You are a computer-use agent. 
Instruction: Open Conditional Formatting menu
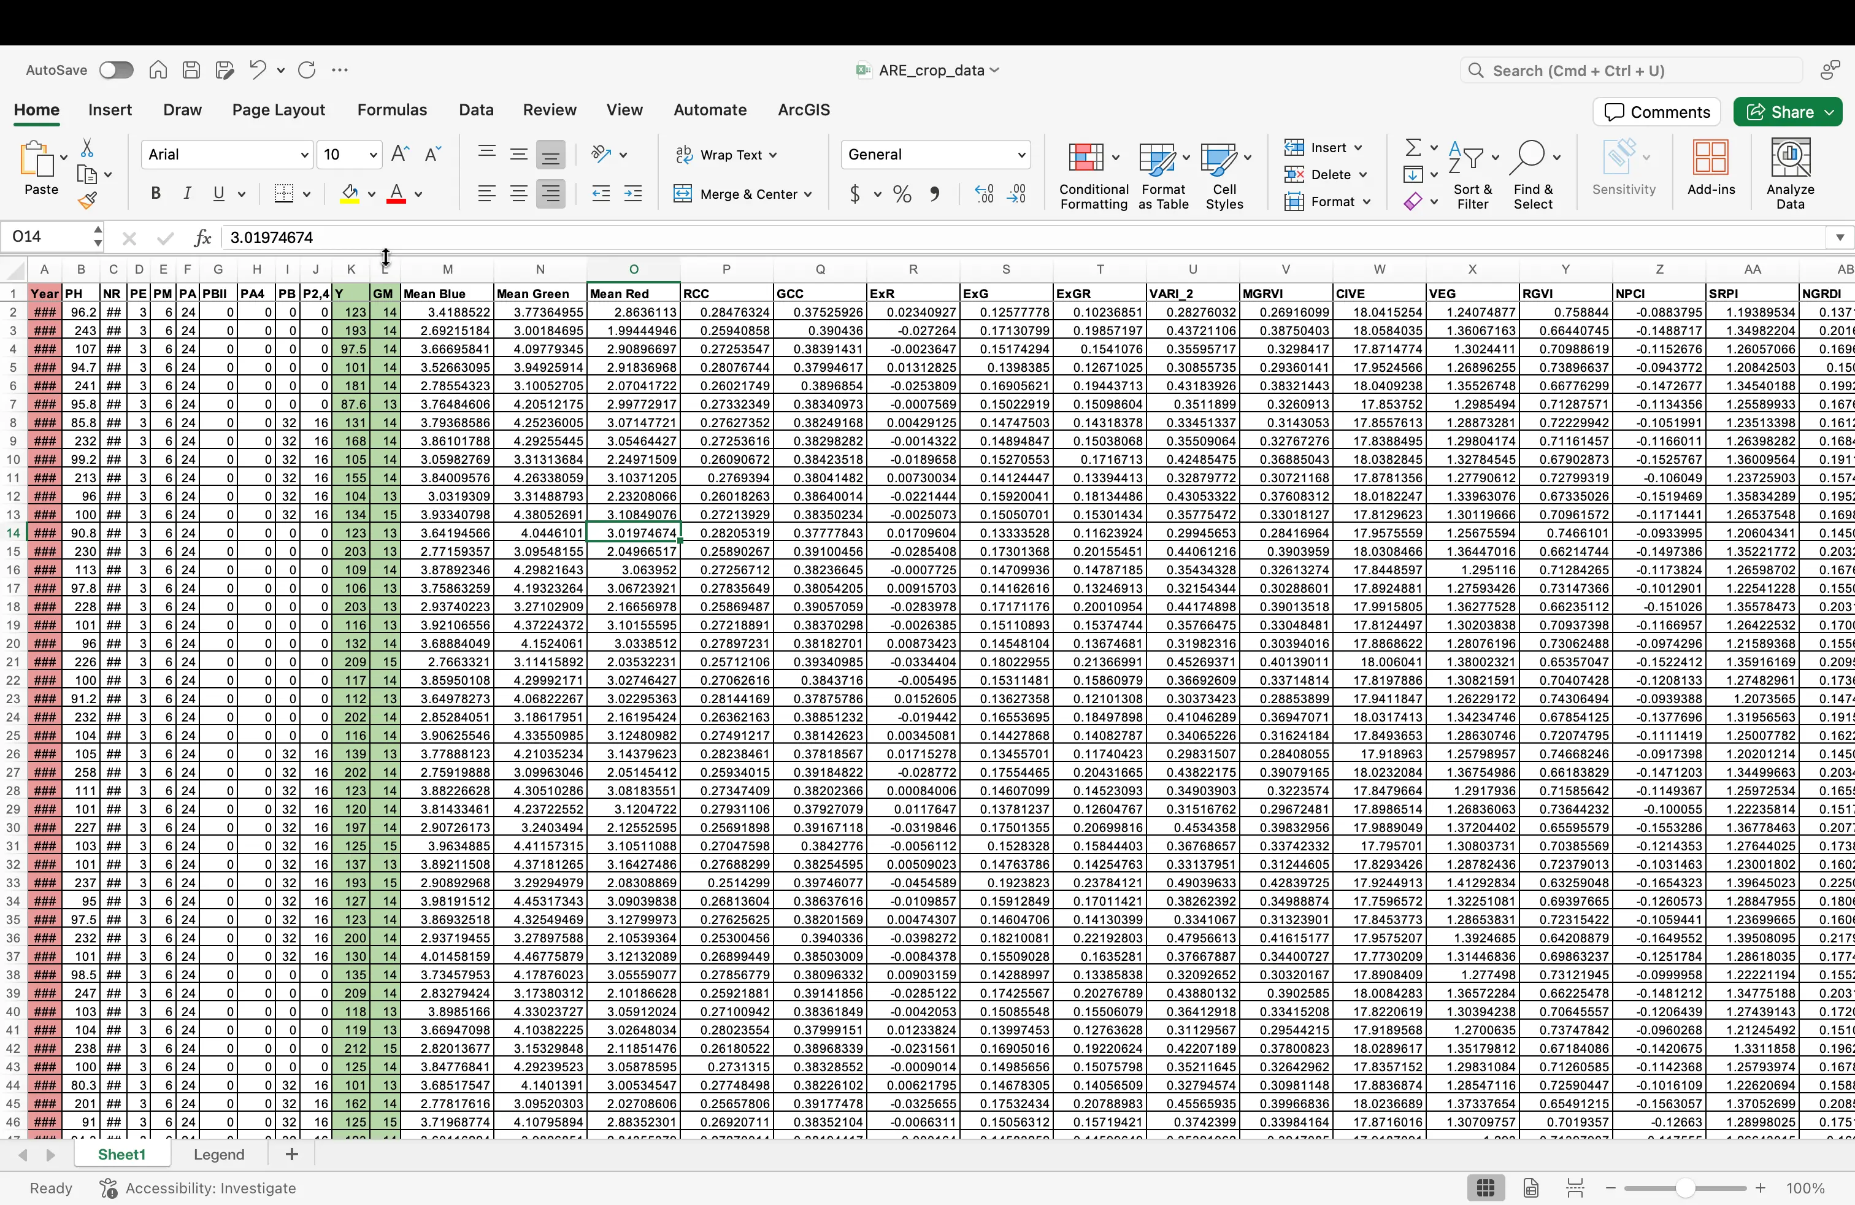coord(1094,175)
